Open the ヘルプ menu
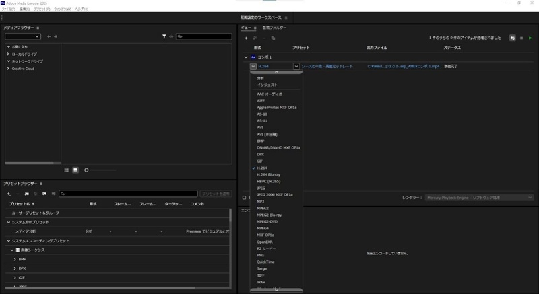The image size is (539, 294). pos(82,9)
